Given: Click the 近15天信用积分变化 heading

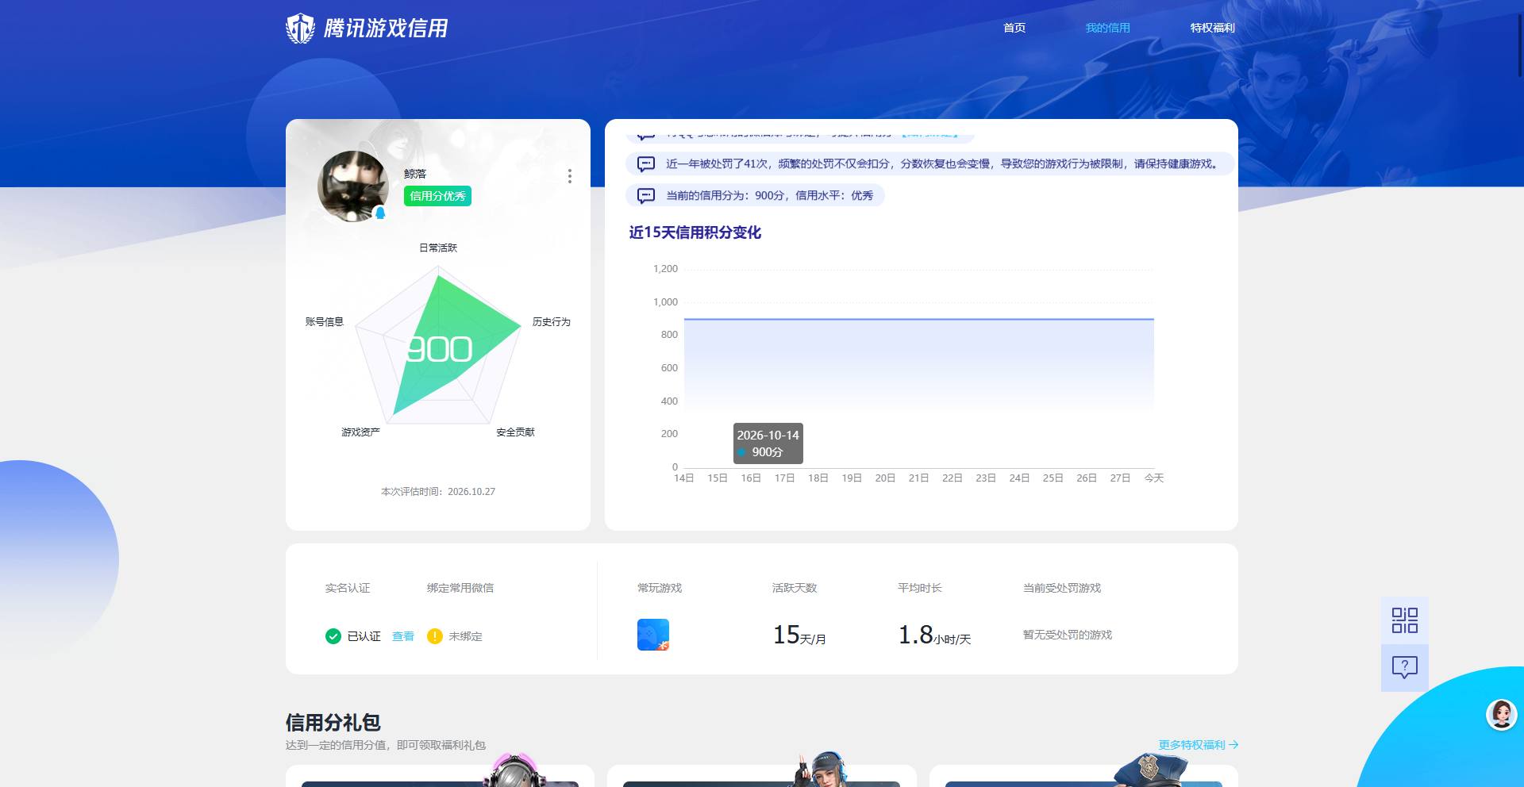Looking at the screenshot, I should click(695, 232).
